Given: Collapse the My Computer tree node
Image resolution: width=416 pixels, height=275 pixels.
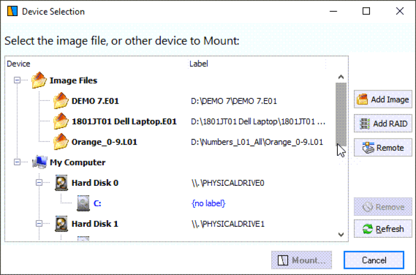Looking at the screenshot, I should [17, 162].
